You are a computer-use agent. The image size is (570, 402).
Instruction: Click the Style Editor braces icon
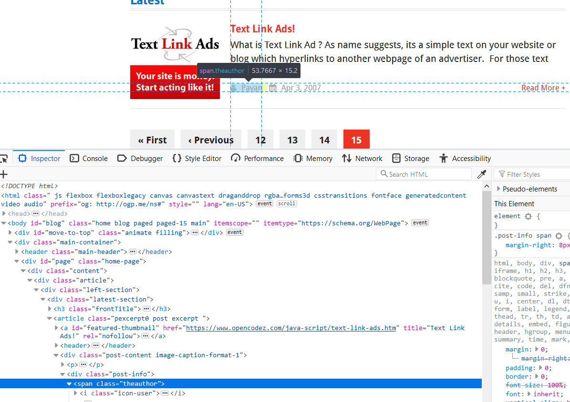tap(176, 158)
